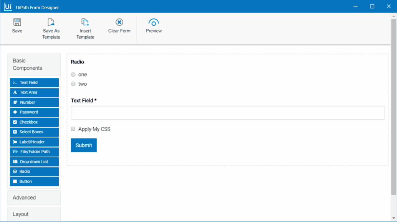Preview the form
This screenshot has height=222, width=397.
[x=153, y=26]
